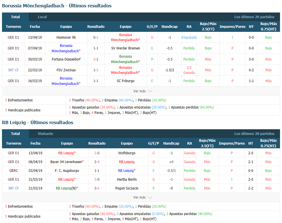
Task: Expand Ver más under RB Leipzig results
Action: [143, 197]
